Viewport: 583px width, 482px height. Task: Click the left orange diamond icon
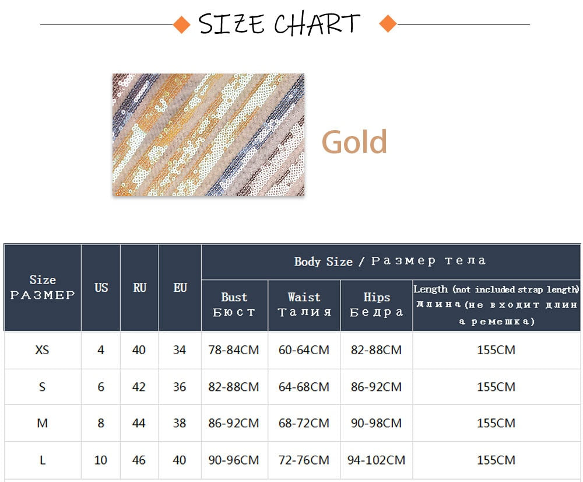[182, 25]
